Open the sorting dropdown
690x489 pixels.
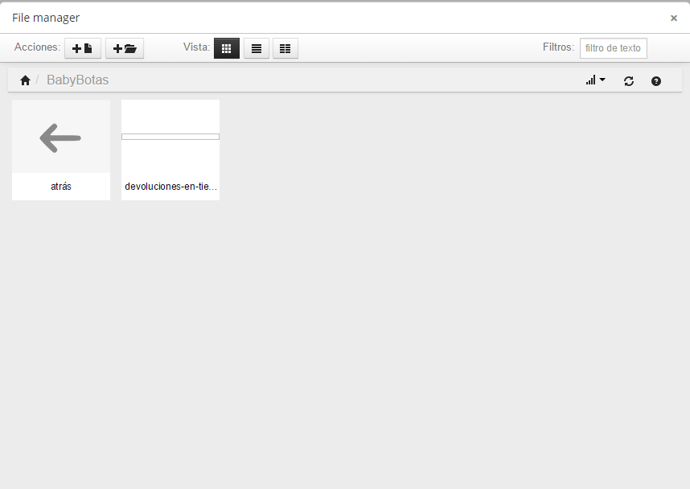[595, 80]
